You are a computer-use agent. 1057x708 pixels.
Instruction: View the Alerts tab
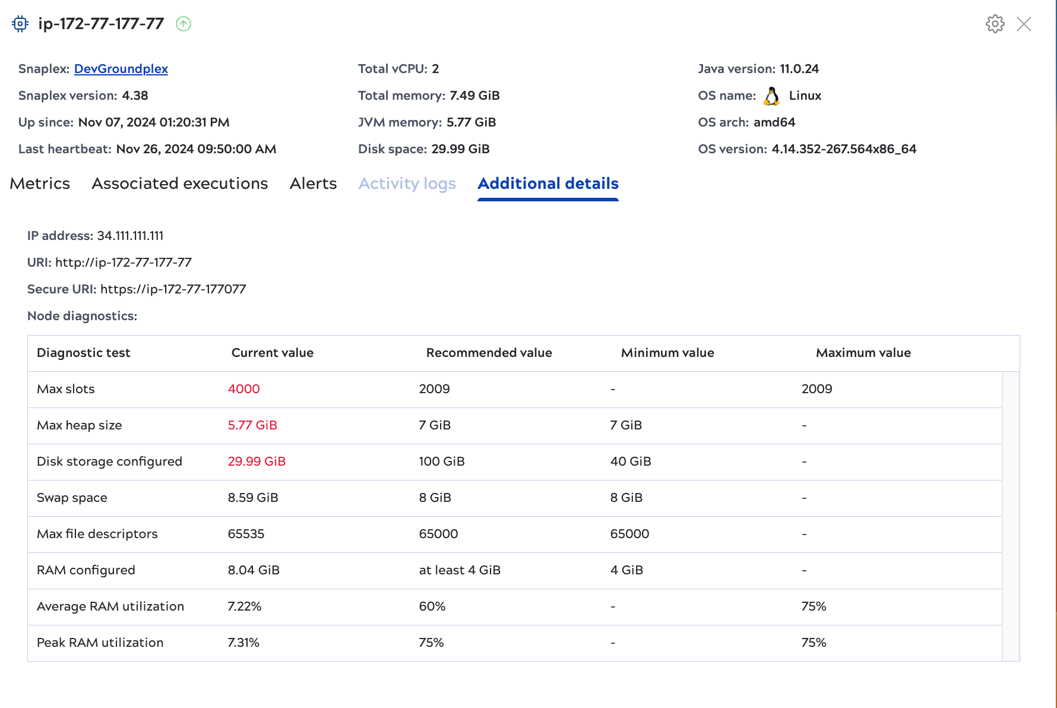[x=313, y=184]
